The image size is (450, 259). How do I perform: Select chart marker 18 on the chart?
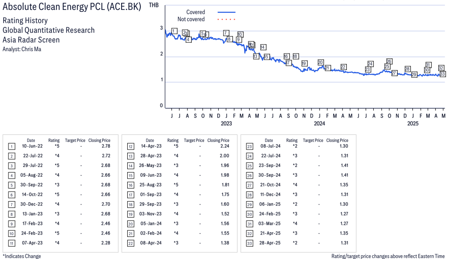[295, 56]
